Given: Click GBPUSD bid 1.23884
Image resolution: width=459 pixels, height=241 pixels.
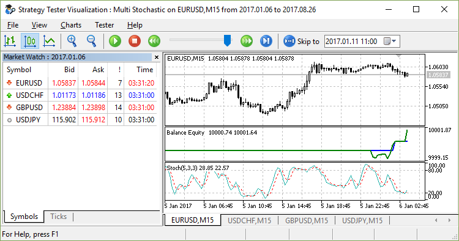Looking at the screenshot, I should [x=64, y=108].
